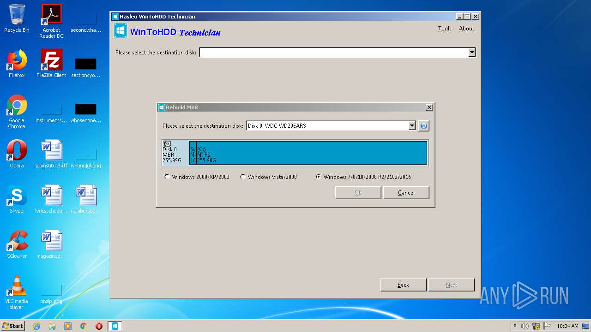Screen dimensions: 591x332
Task: Open the Start menu
Action: click(x=12, y=326)
